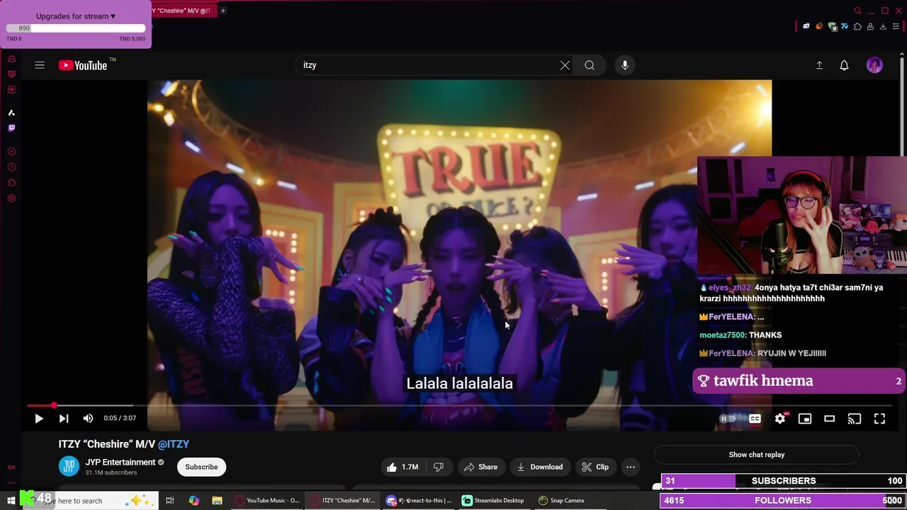Toggle video autoplay switch
907x510 pixels.
728,419
